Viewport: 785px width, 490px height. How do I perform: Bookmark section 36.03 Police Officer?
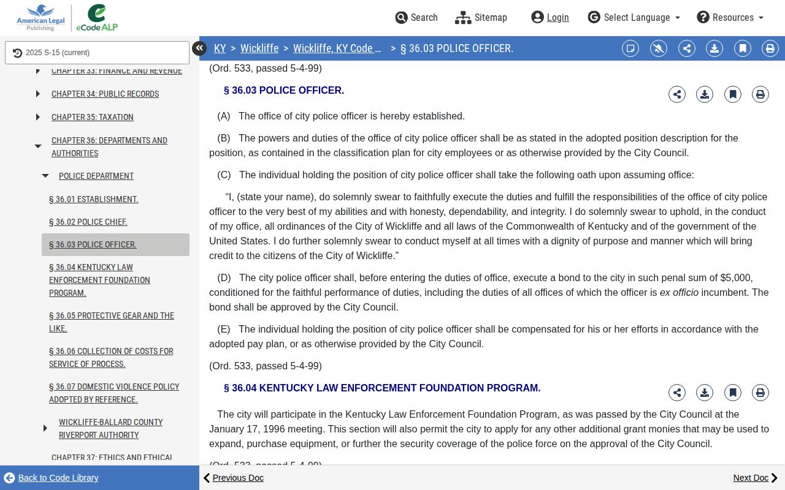(x=733, y=94)
